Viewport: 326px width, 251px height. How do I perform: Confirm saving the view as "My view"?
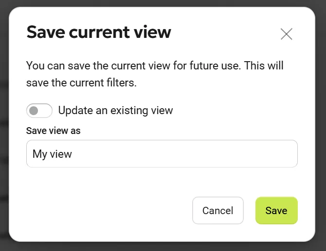click(x=276, y=211)
